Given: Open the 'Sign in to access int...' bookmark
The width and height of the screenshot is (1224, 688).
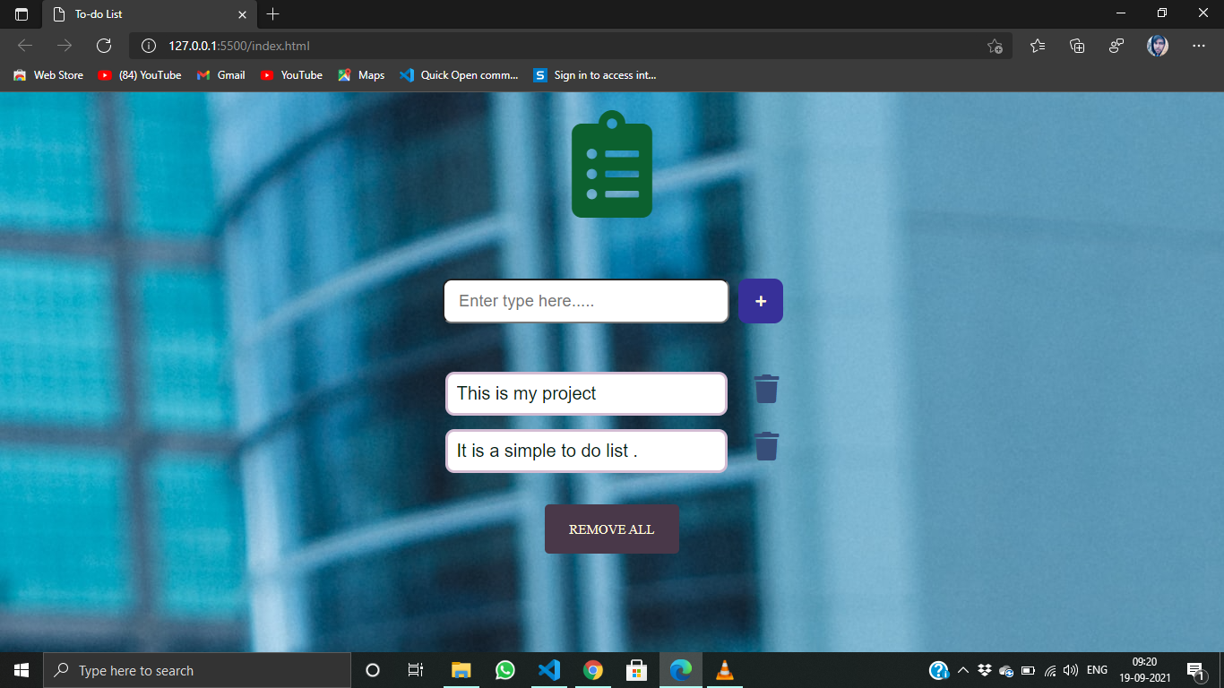Looking at the screenshot, I should coord(595,75).
